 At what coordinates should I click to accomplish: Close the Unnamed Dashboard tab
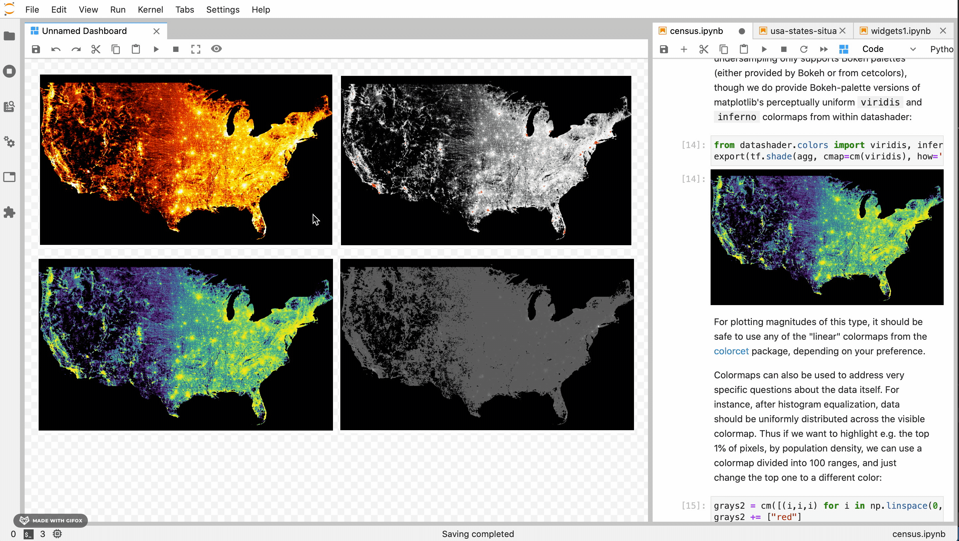[157, 31]
